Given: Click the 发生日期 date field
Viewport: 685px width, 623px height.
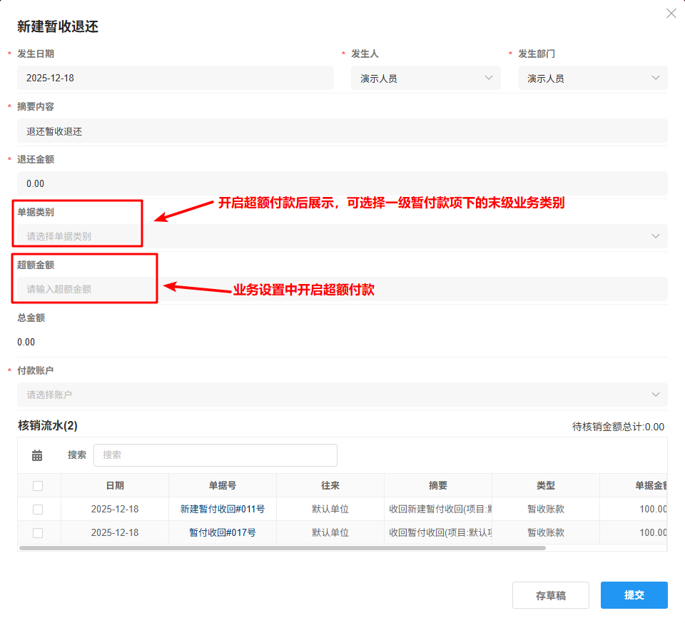Looking at the screenshot, I should (x=175, y=78).
